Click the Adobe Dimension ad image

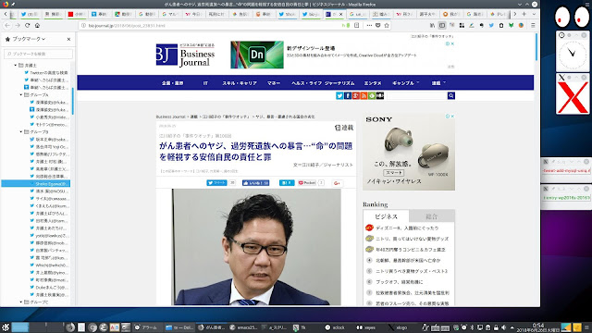pos(257,55)
